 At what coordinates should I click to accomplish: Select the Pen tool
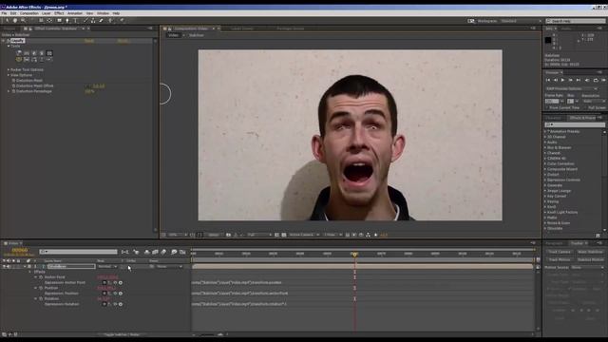67,21
